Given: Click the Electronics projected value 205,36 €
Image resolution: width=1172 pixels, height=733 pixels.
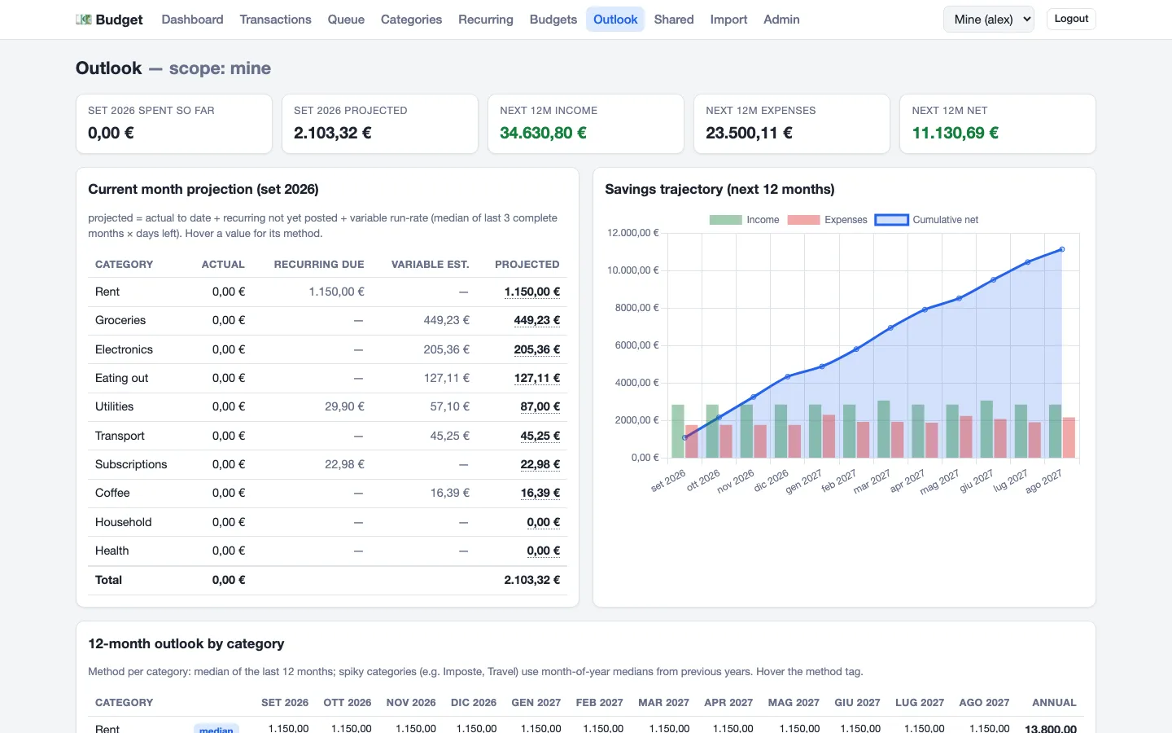Looking at the screenshot, I should click(537, 349).
